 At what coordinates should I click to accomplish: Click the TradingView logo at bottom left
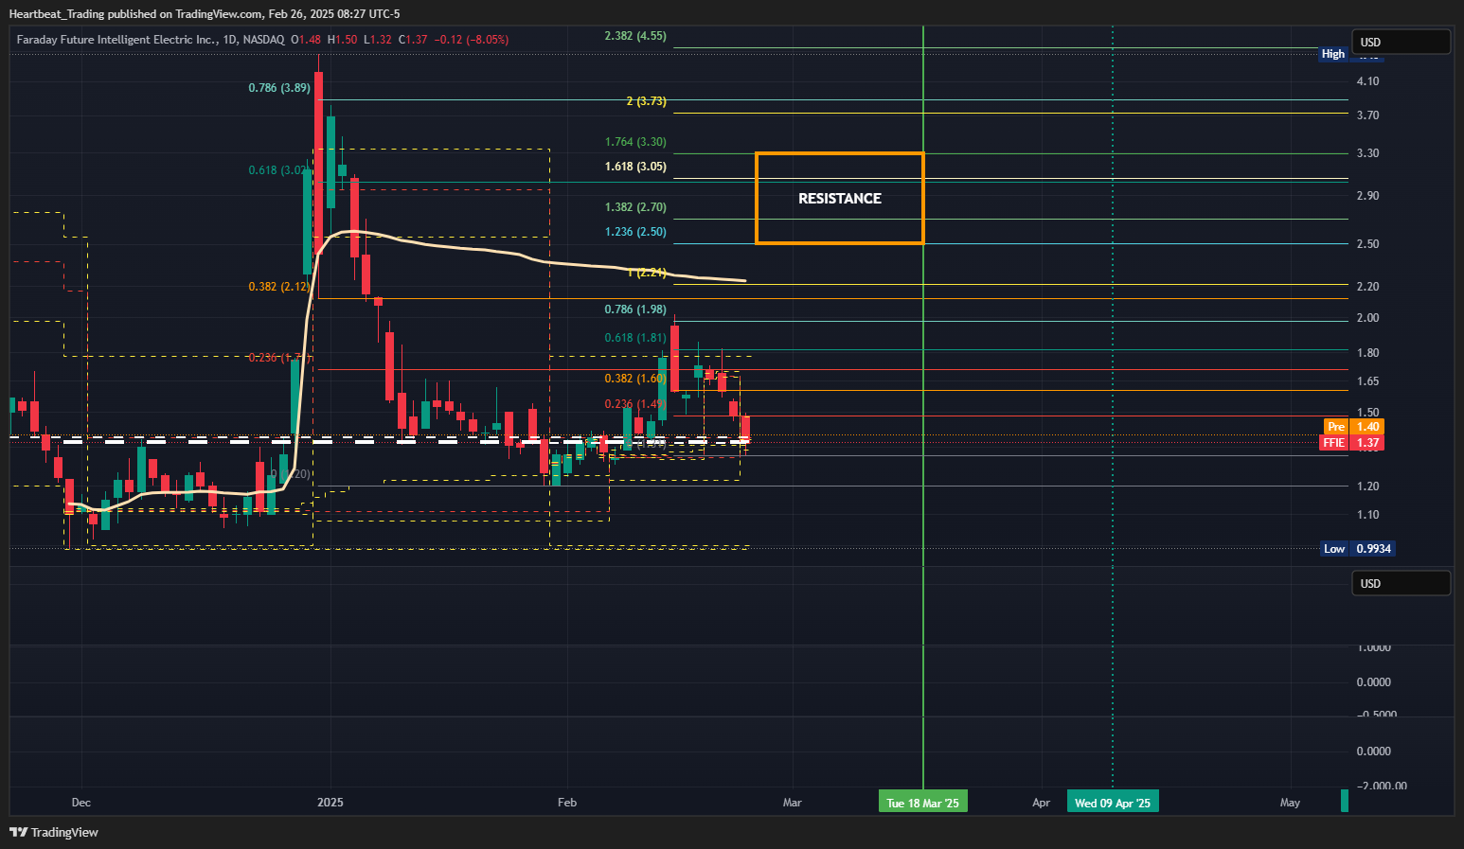tap(54, 832)
